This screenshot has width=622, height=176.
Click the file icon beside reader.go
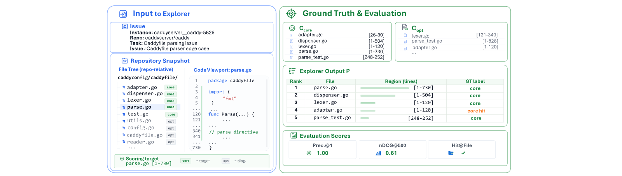tap(124, 142)
